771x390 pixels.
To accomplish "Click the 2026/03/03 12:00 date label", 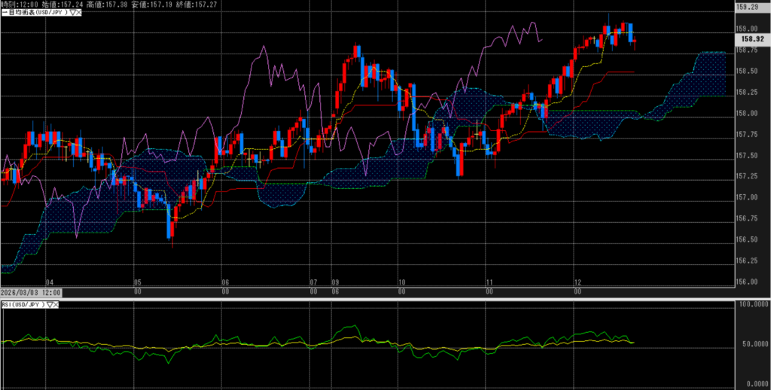I will pyautogui.click(x=31, y=292).
